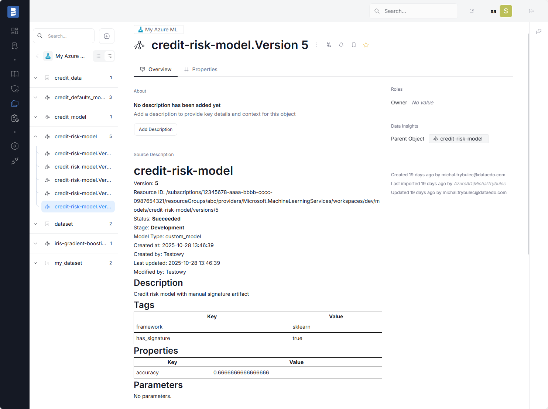Open the three-dot menu beside the title

pos(316,45)
